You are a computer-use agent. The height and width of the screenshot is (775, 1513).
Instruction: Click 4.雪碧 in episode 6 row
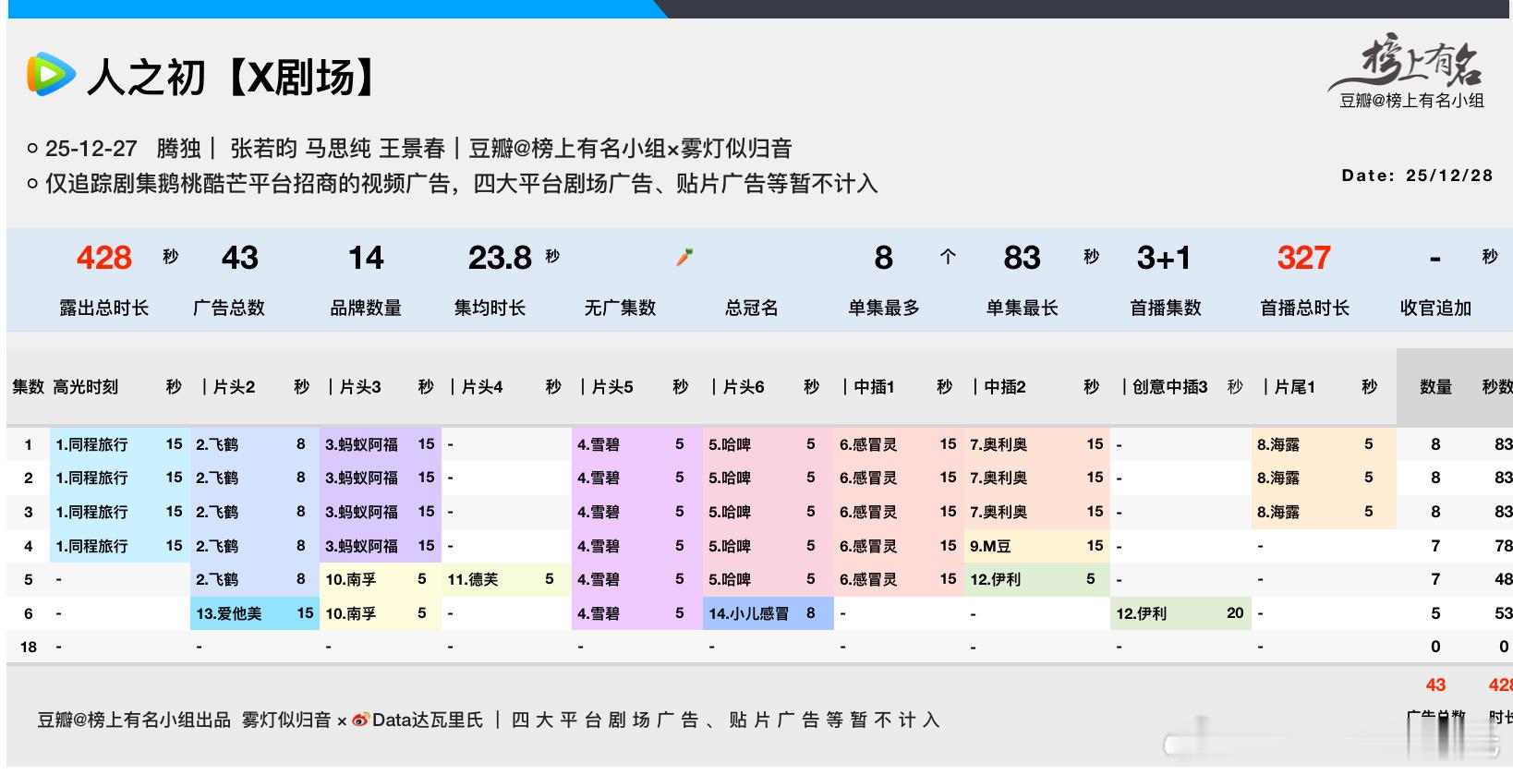598,613
